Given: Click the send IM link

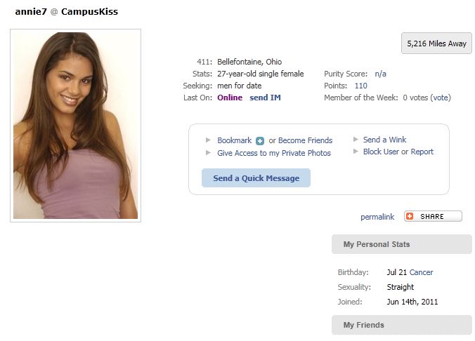Looking at the screenshot, I should [265, 98].
